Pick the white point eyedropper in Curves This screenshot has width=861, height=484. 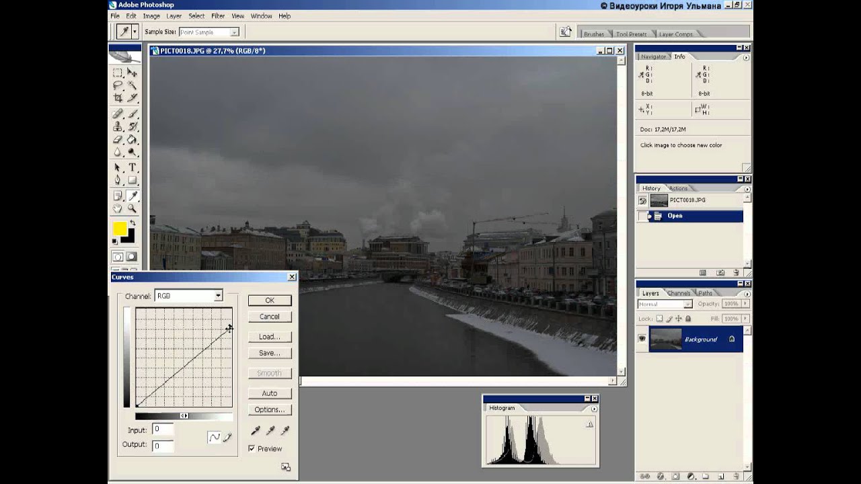click(285, 430)
